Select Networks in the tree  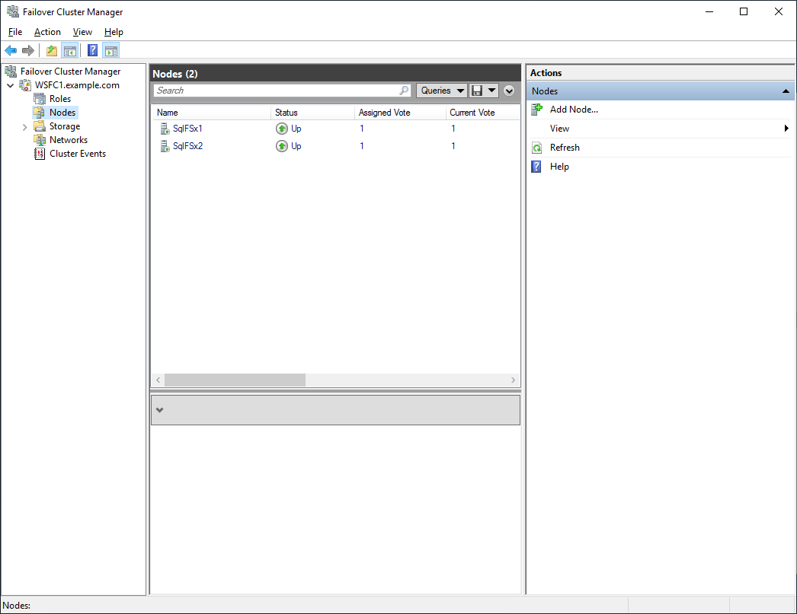pyautogui.click(x=69, y=140)
